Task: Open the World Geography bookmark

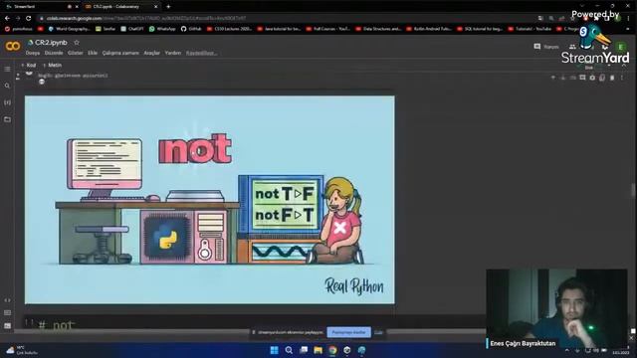Action: (x=69, y=29)
